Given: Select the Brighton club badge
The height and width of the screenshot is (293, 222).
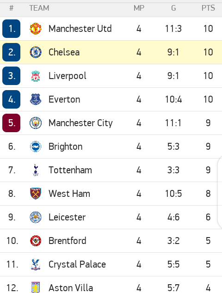Looking at the screenshot, I should [x=36, y=146].
